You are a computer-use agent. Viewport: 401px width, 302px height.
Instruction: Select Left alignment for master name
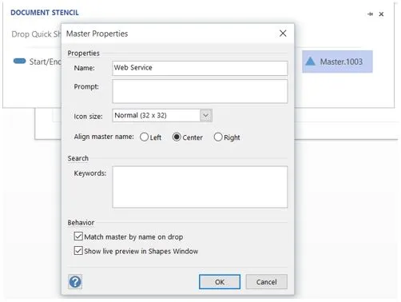pos(144,137)
